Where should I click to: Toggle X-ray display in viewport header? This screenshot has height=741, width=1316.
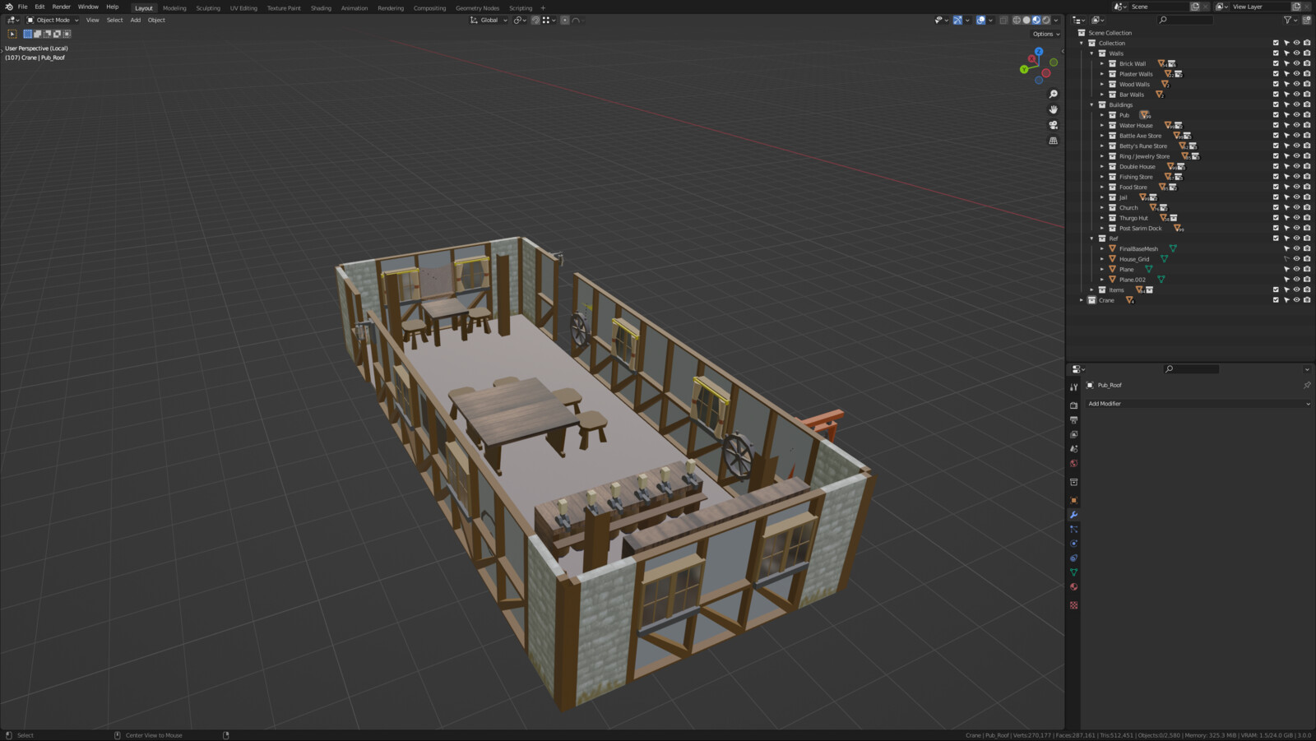point(1003,20)
